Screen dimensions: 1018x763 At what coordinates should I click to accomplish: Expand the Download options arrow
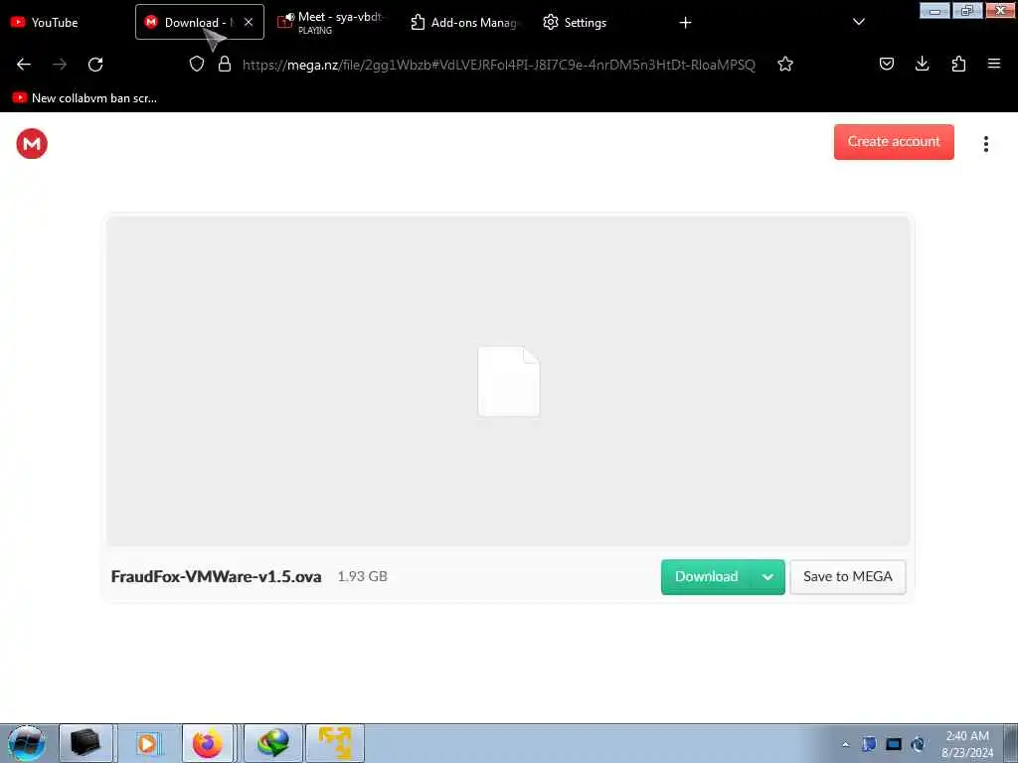point(768,577)
